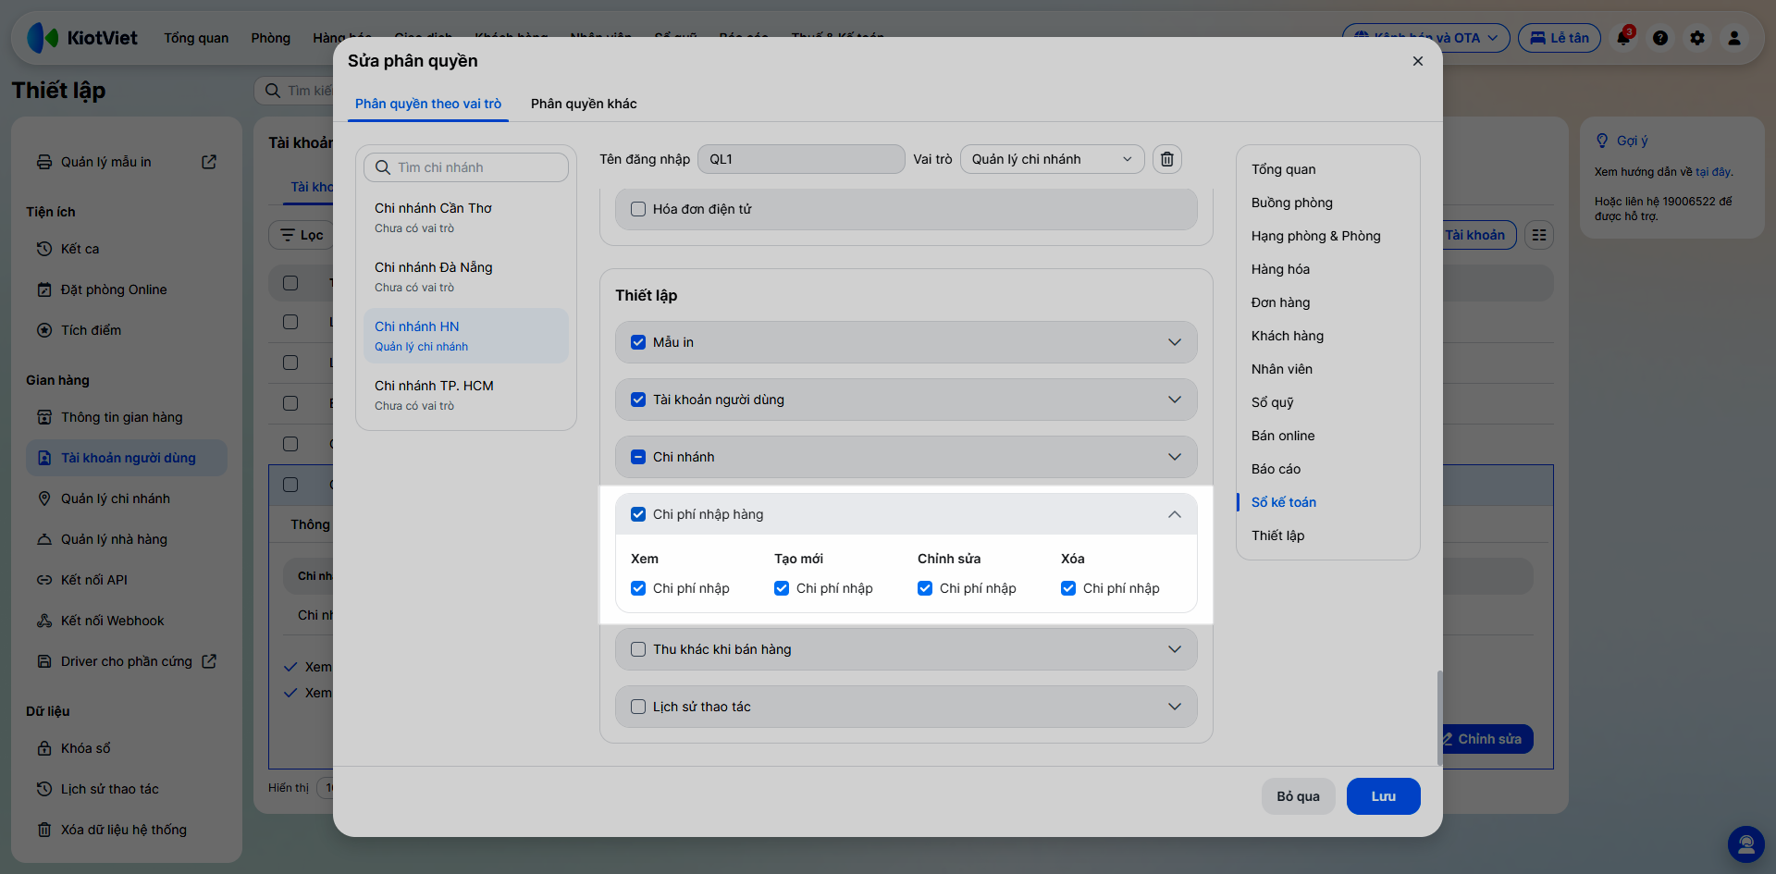Uncheck the Tài khoản người dùng checkbox
Screen dimensions: 1776x874
[x=638, y=400]
